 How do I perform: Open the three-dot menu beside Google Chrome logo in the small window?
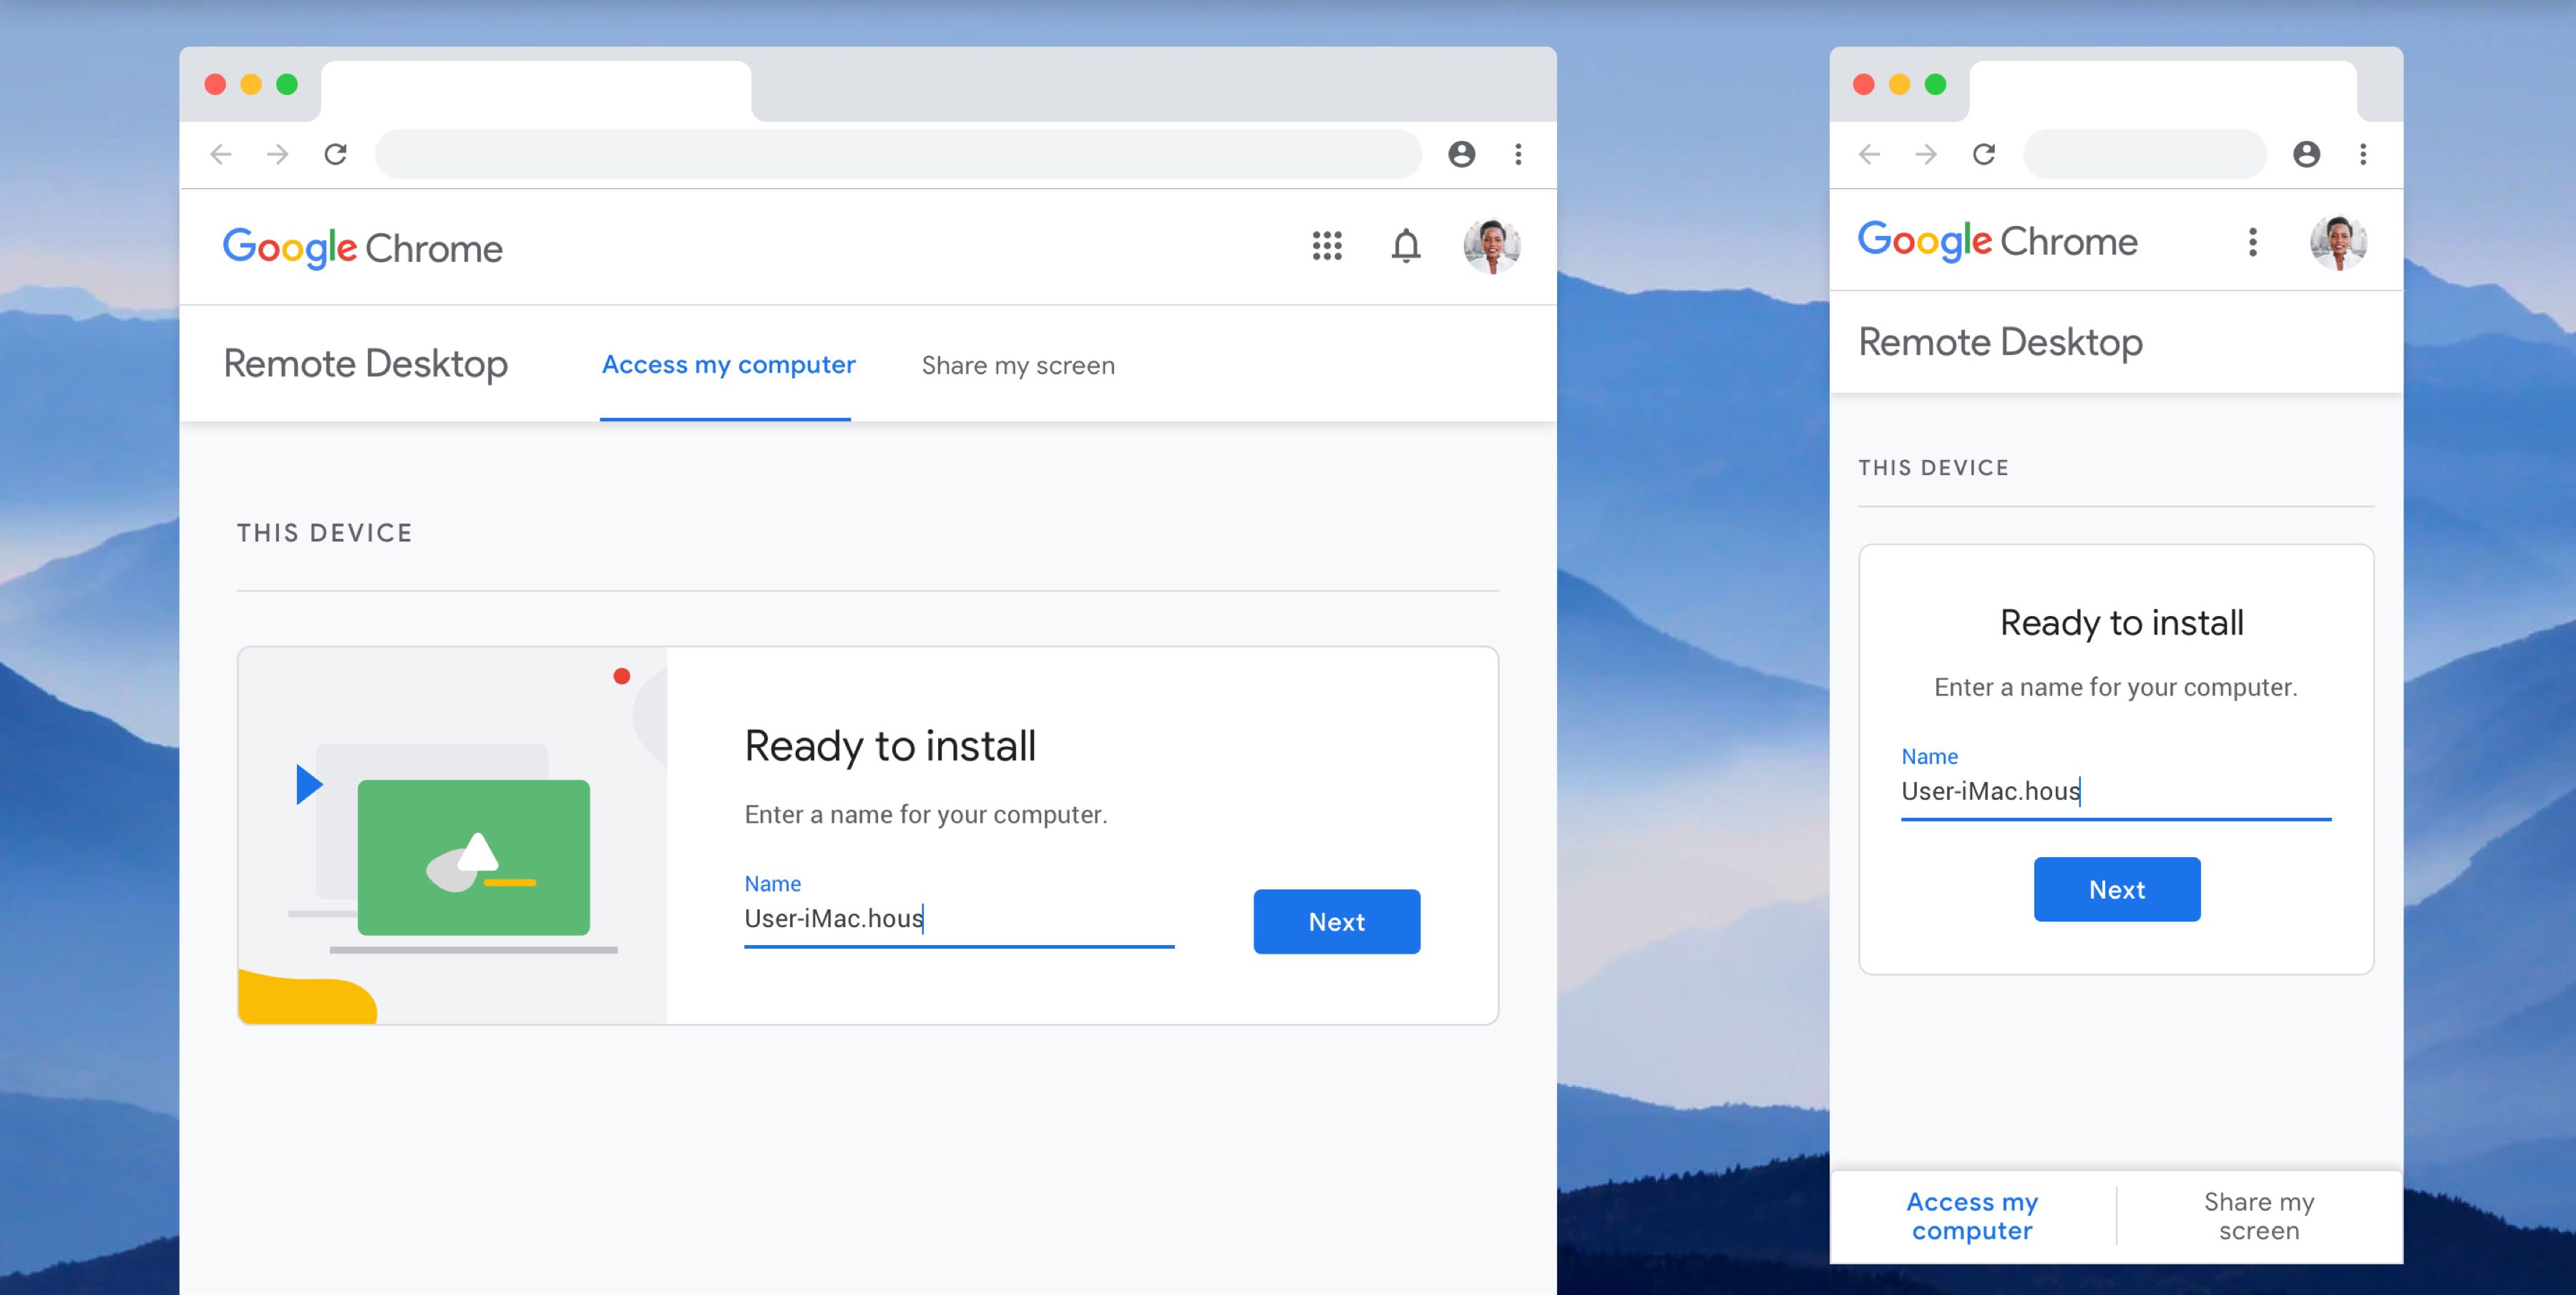tap(2252, 242)
